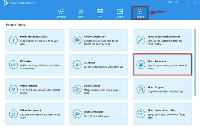Click the Video Watermark Remover icon
The width and height of the screenshot is (200, 127).
[x=141, y=40]
